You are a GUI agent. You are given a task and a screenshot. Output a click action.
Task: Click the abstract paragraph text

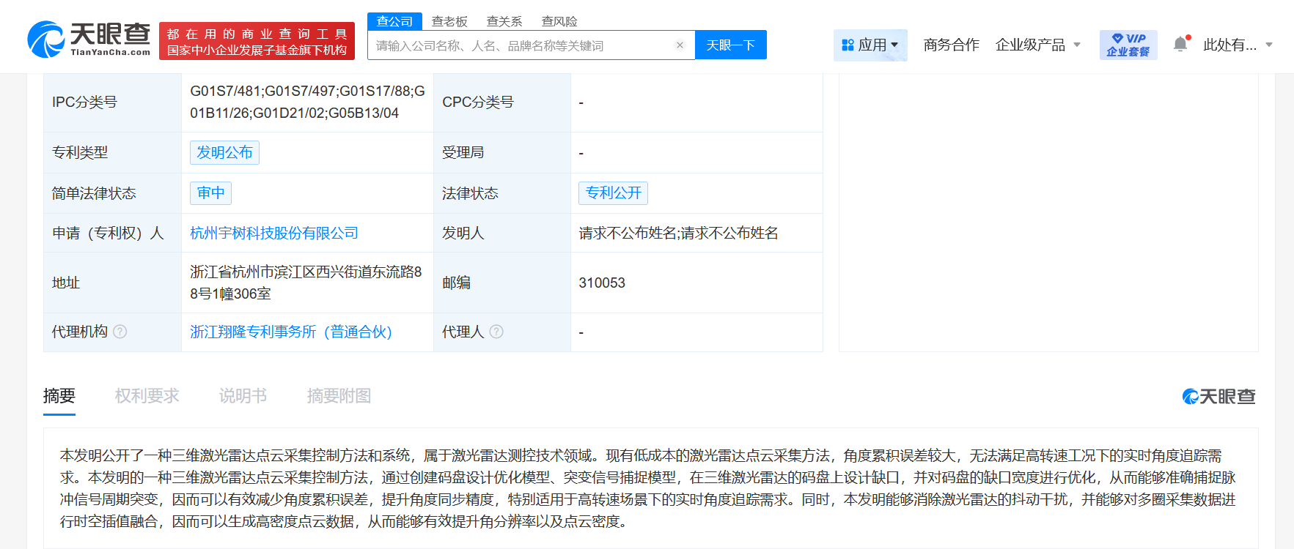click(648, 488)
